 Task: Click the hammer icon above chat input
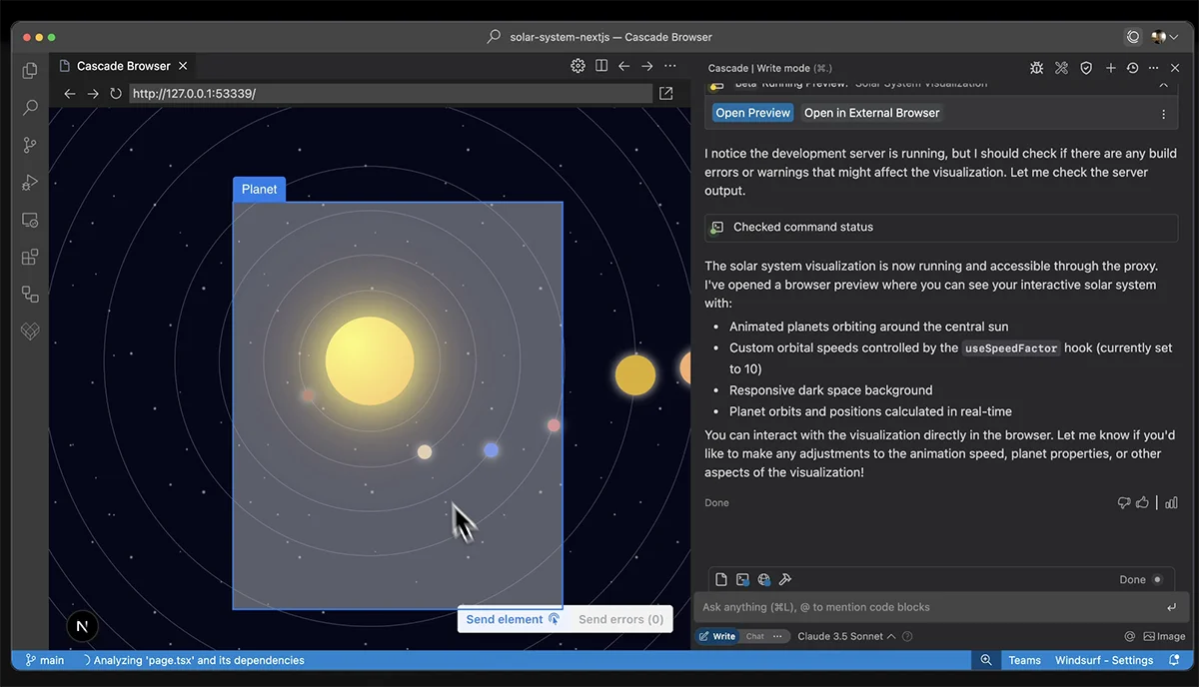click(x=785, y=579)
